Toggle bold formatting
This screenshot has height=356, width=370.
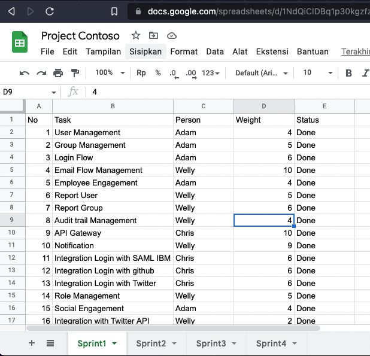[x=348, y=73]
